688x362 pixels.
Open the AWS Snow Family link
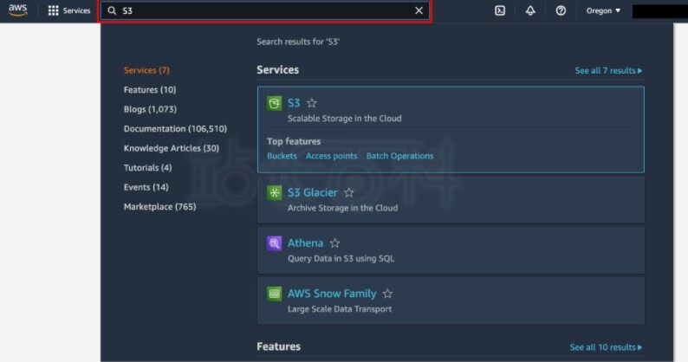[x=332, y=294]
